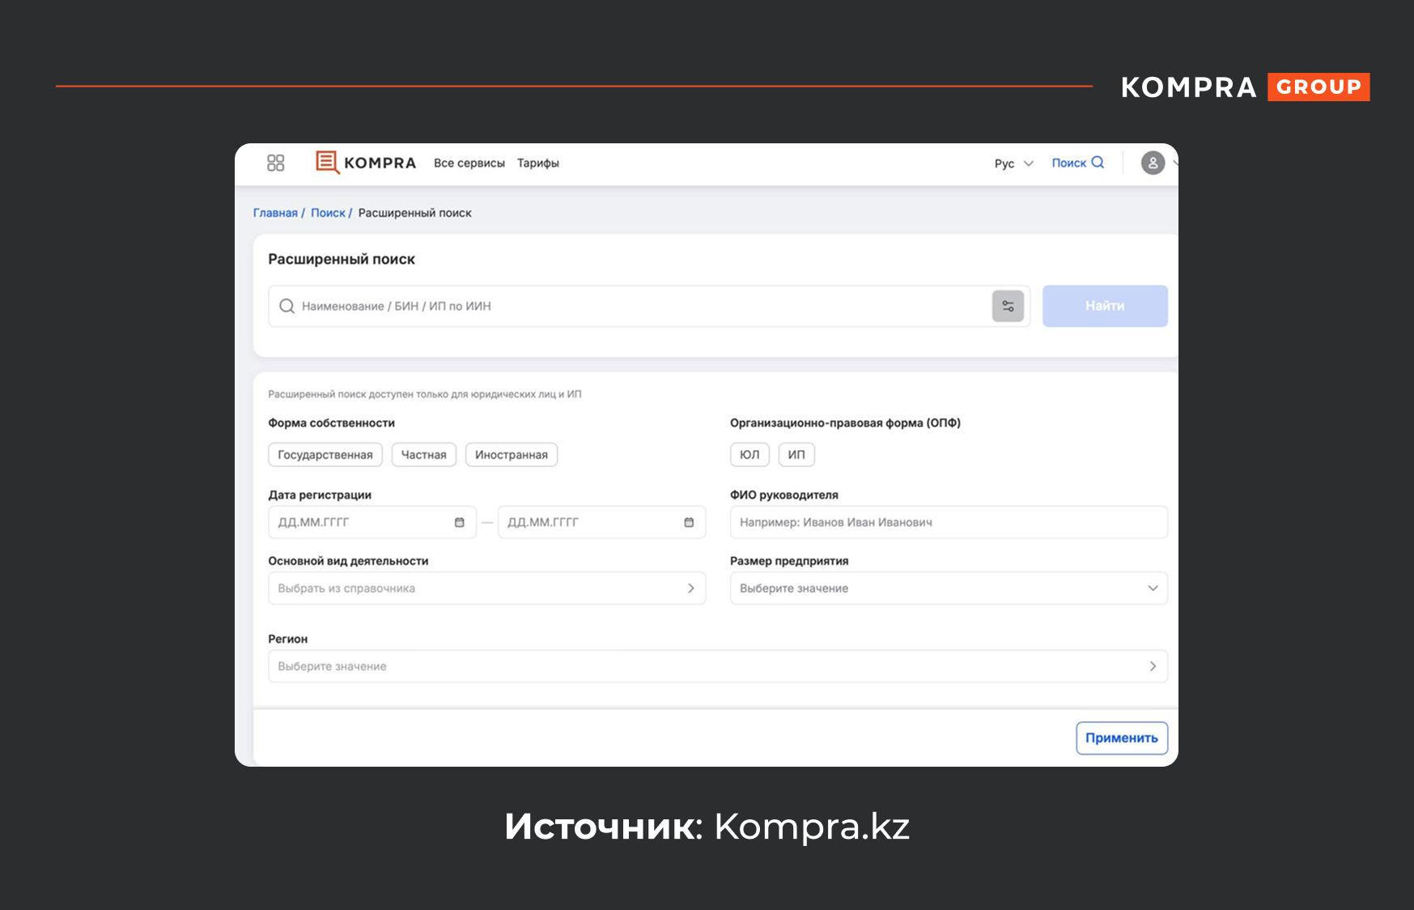
Task: Go to the Тарифы menu item
Action: [538, 164]
